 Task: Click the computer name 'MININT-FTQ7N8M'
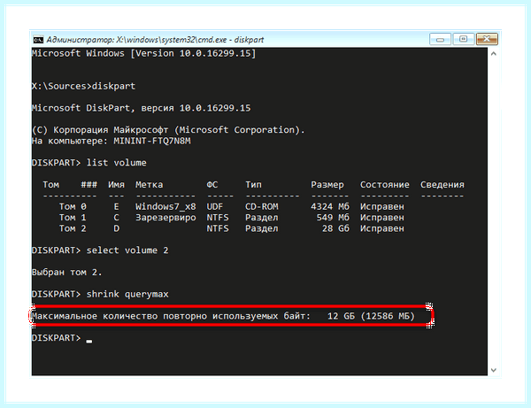tap(152, 141)
